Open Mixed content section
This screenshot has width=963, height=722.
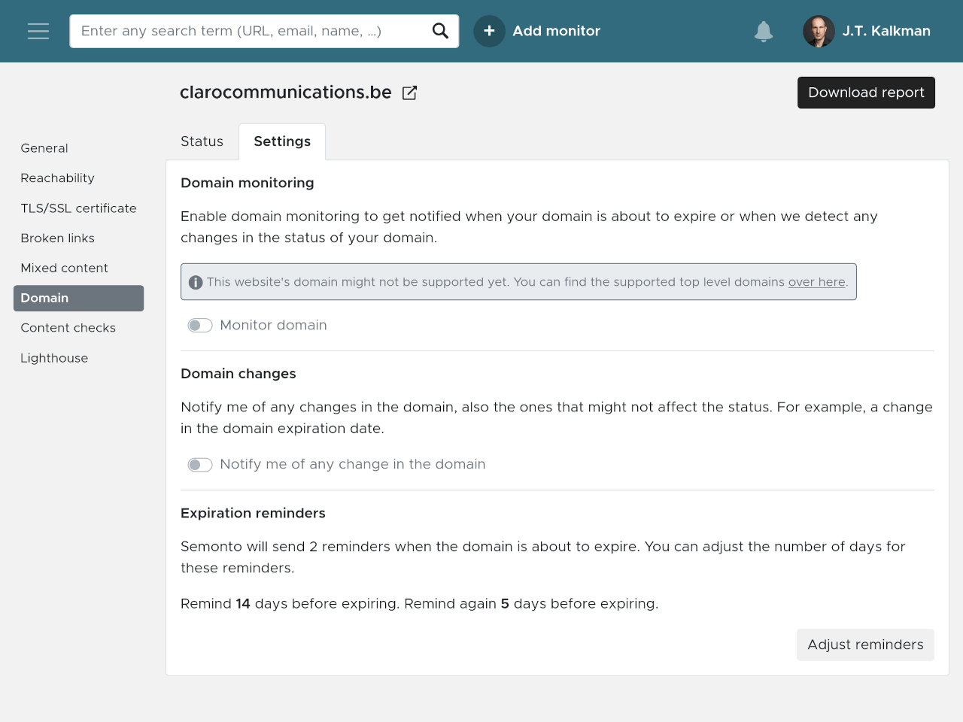tap(64, 268)
